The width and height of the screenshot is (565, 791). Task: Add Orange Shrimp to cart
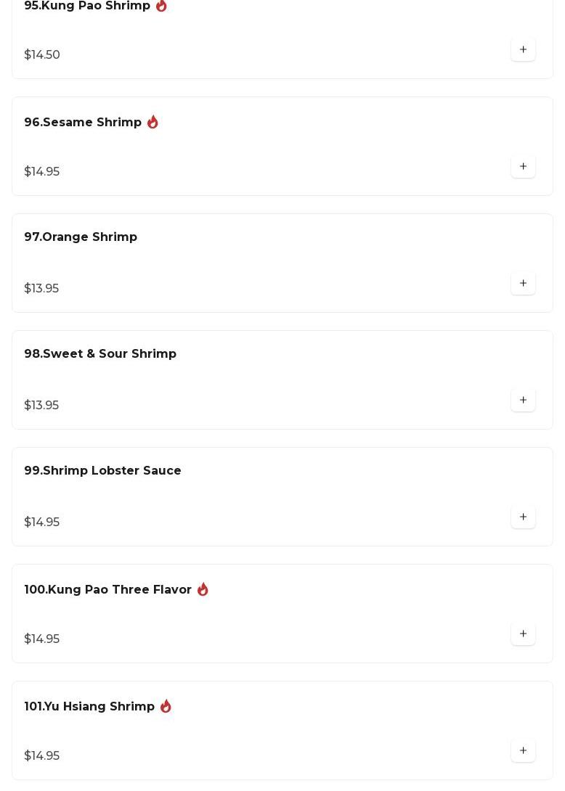point(523,284)
